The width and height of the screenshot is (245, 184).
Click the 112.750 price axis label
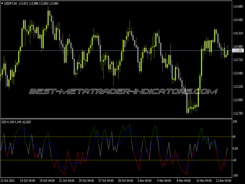tap(237, 114)
